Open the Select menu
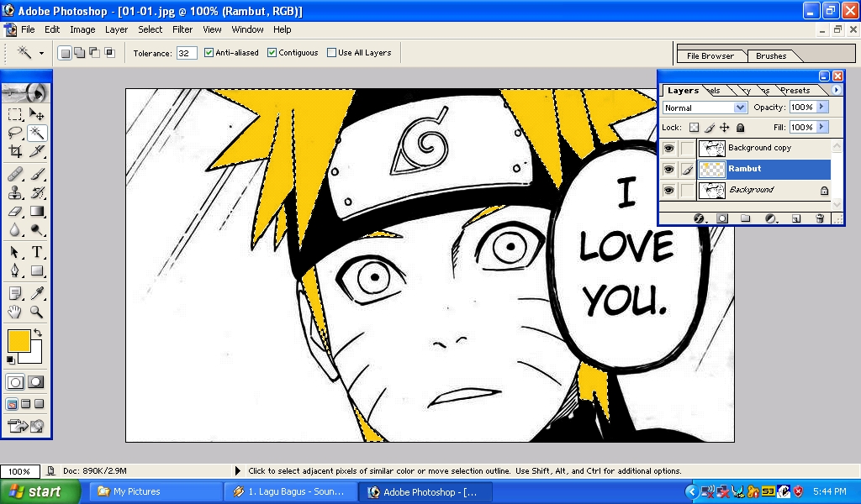 point(150,29)
